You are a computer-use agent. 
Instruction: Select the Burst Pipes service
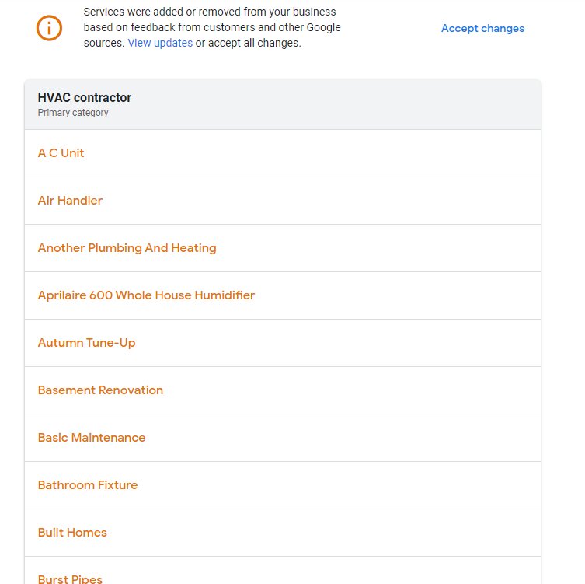pos(70,579)
